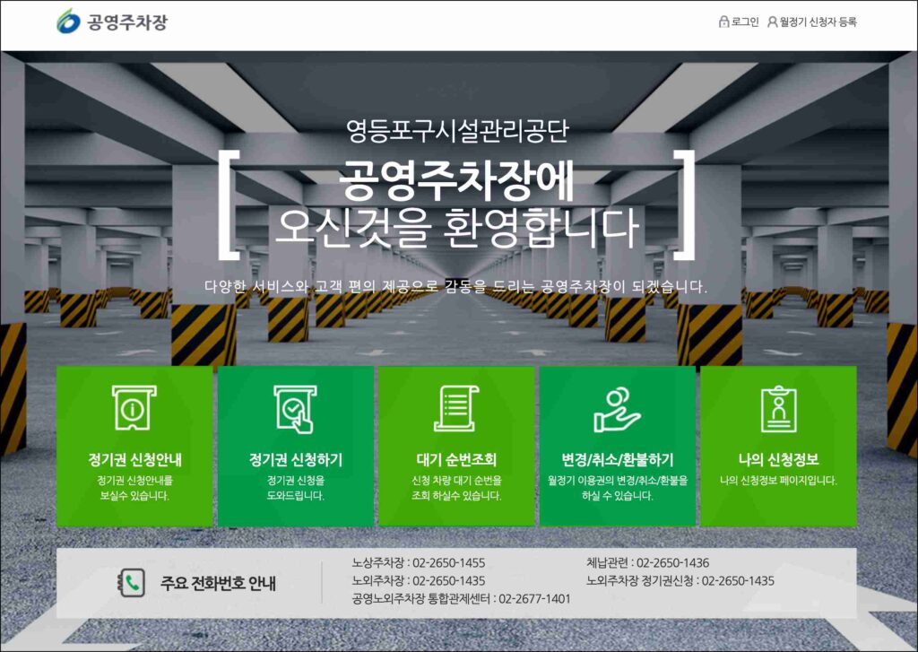Click the 공영주차장 site title text
Image resolution: width=918 pixels, height=652 pixels.
(x=127, y=22)
